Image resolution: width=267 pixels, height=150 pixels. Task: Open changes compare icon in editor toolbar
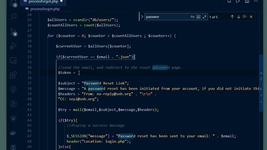229,1
